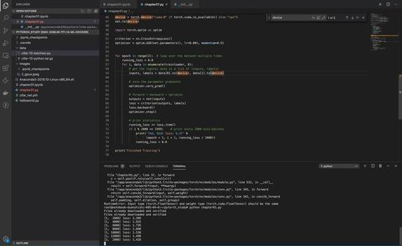Viewport: 402px width, 246px height.
Task: Select the Terminal panel tab
Action: tap(179, 166)
